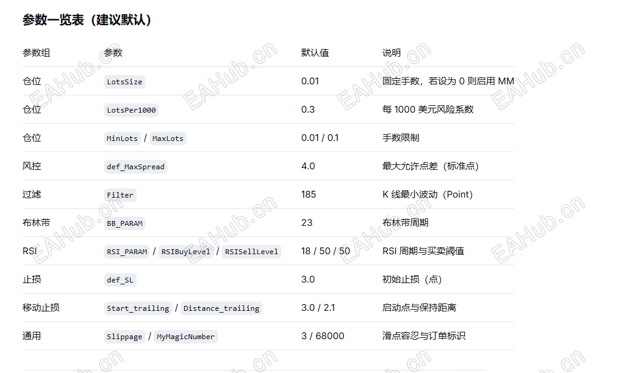The height and width of the screenshot is (373, 630).
Task: Select the RSISellLevel parameter code
Action: tap(251, 252)
